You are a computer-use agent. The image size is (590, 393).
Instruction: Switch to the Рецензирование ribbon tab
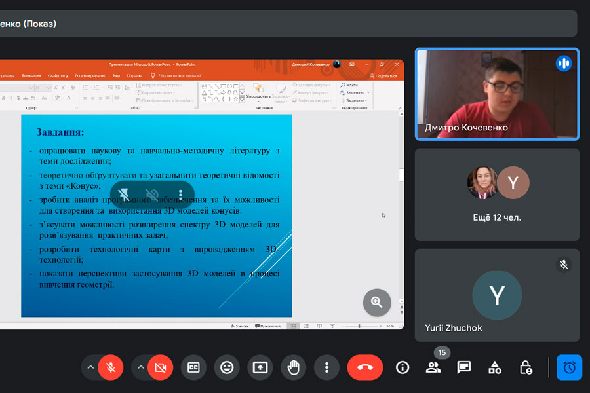tap(90, 75)
